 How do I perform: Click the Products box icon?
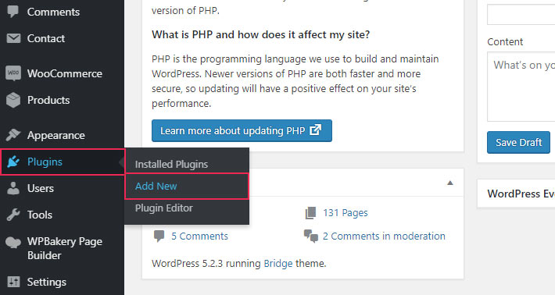click(13, 100)
